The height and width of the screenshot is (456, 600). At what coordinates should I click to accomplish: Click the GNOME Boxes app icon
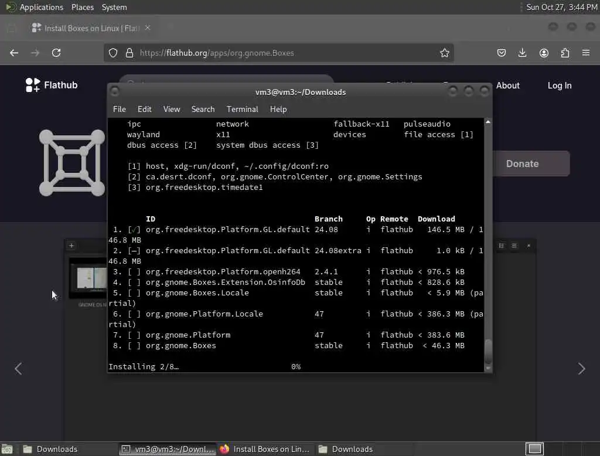click(x=72, y=163)
